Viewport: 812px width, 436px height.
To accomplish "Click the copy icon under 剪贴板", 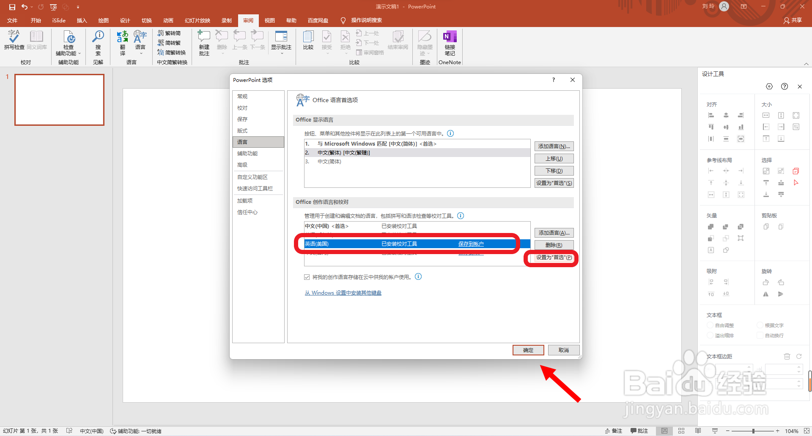I will (766, 227).
